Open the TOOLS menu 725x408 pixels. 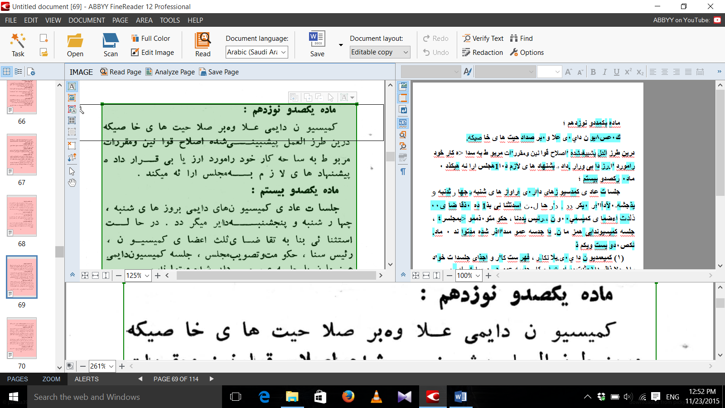click(170, 20)
